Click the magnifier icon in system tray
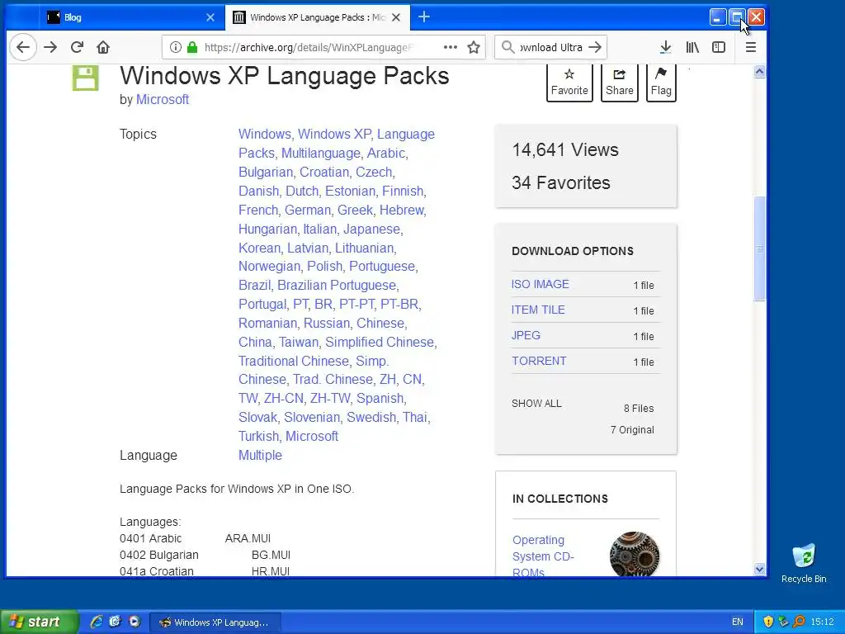The width and height of the screenshot is (845, 634). click(799, 622)
